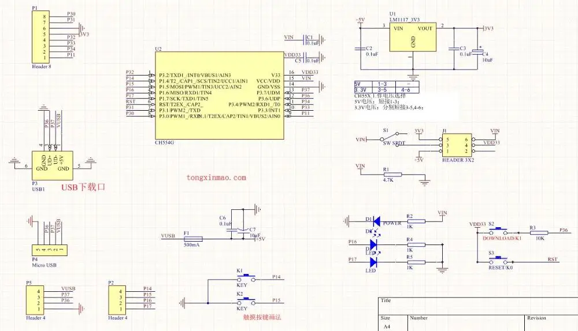Select the K1 KEY switch symbol
Screen dimensions: 578x331
point(246,279)
